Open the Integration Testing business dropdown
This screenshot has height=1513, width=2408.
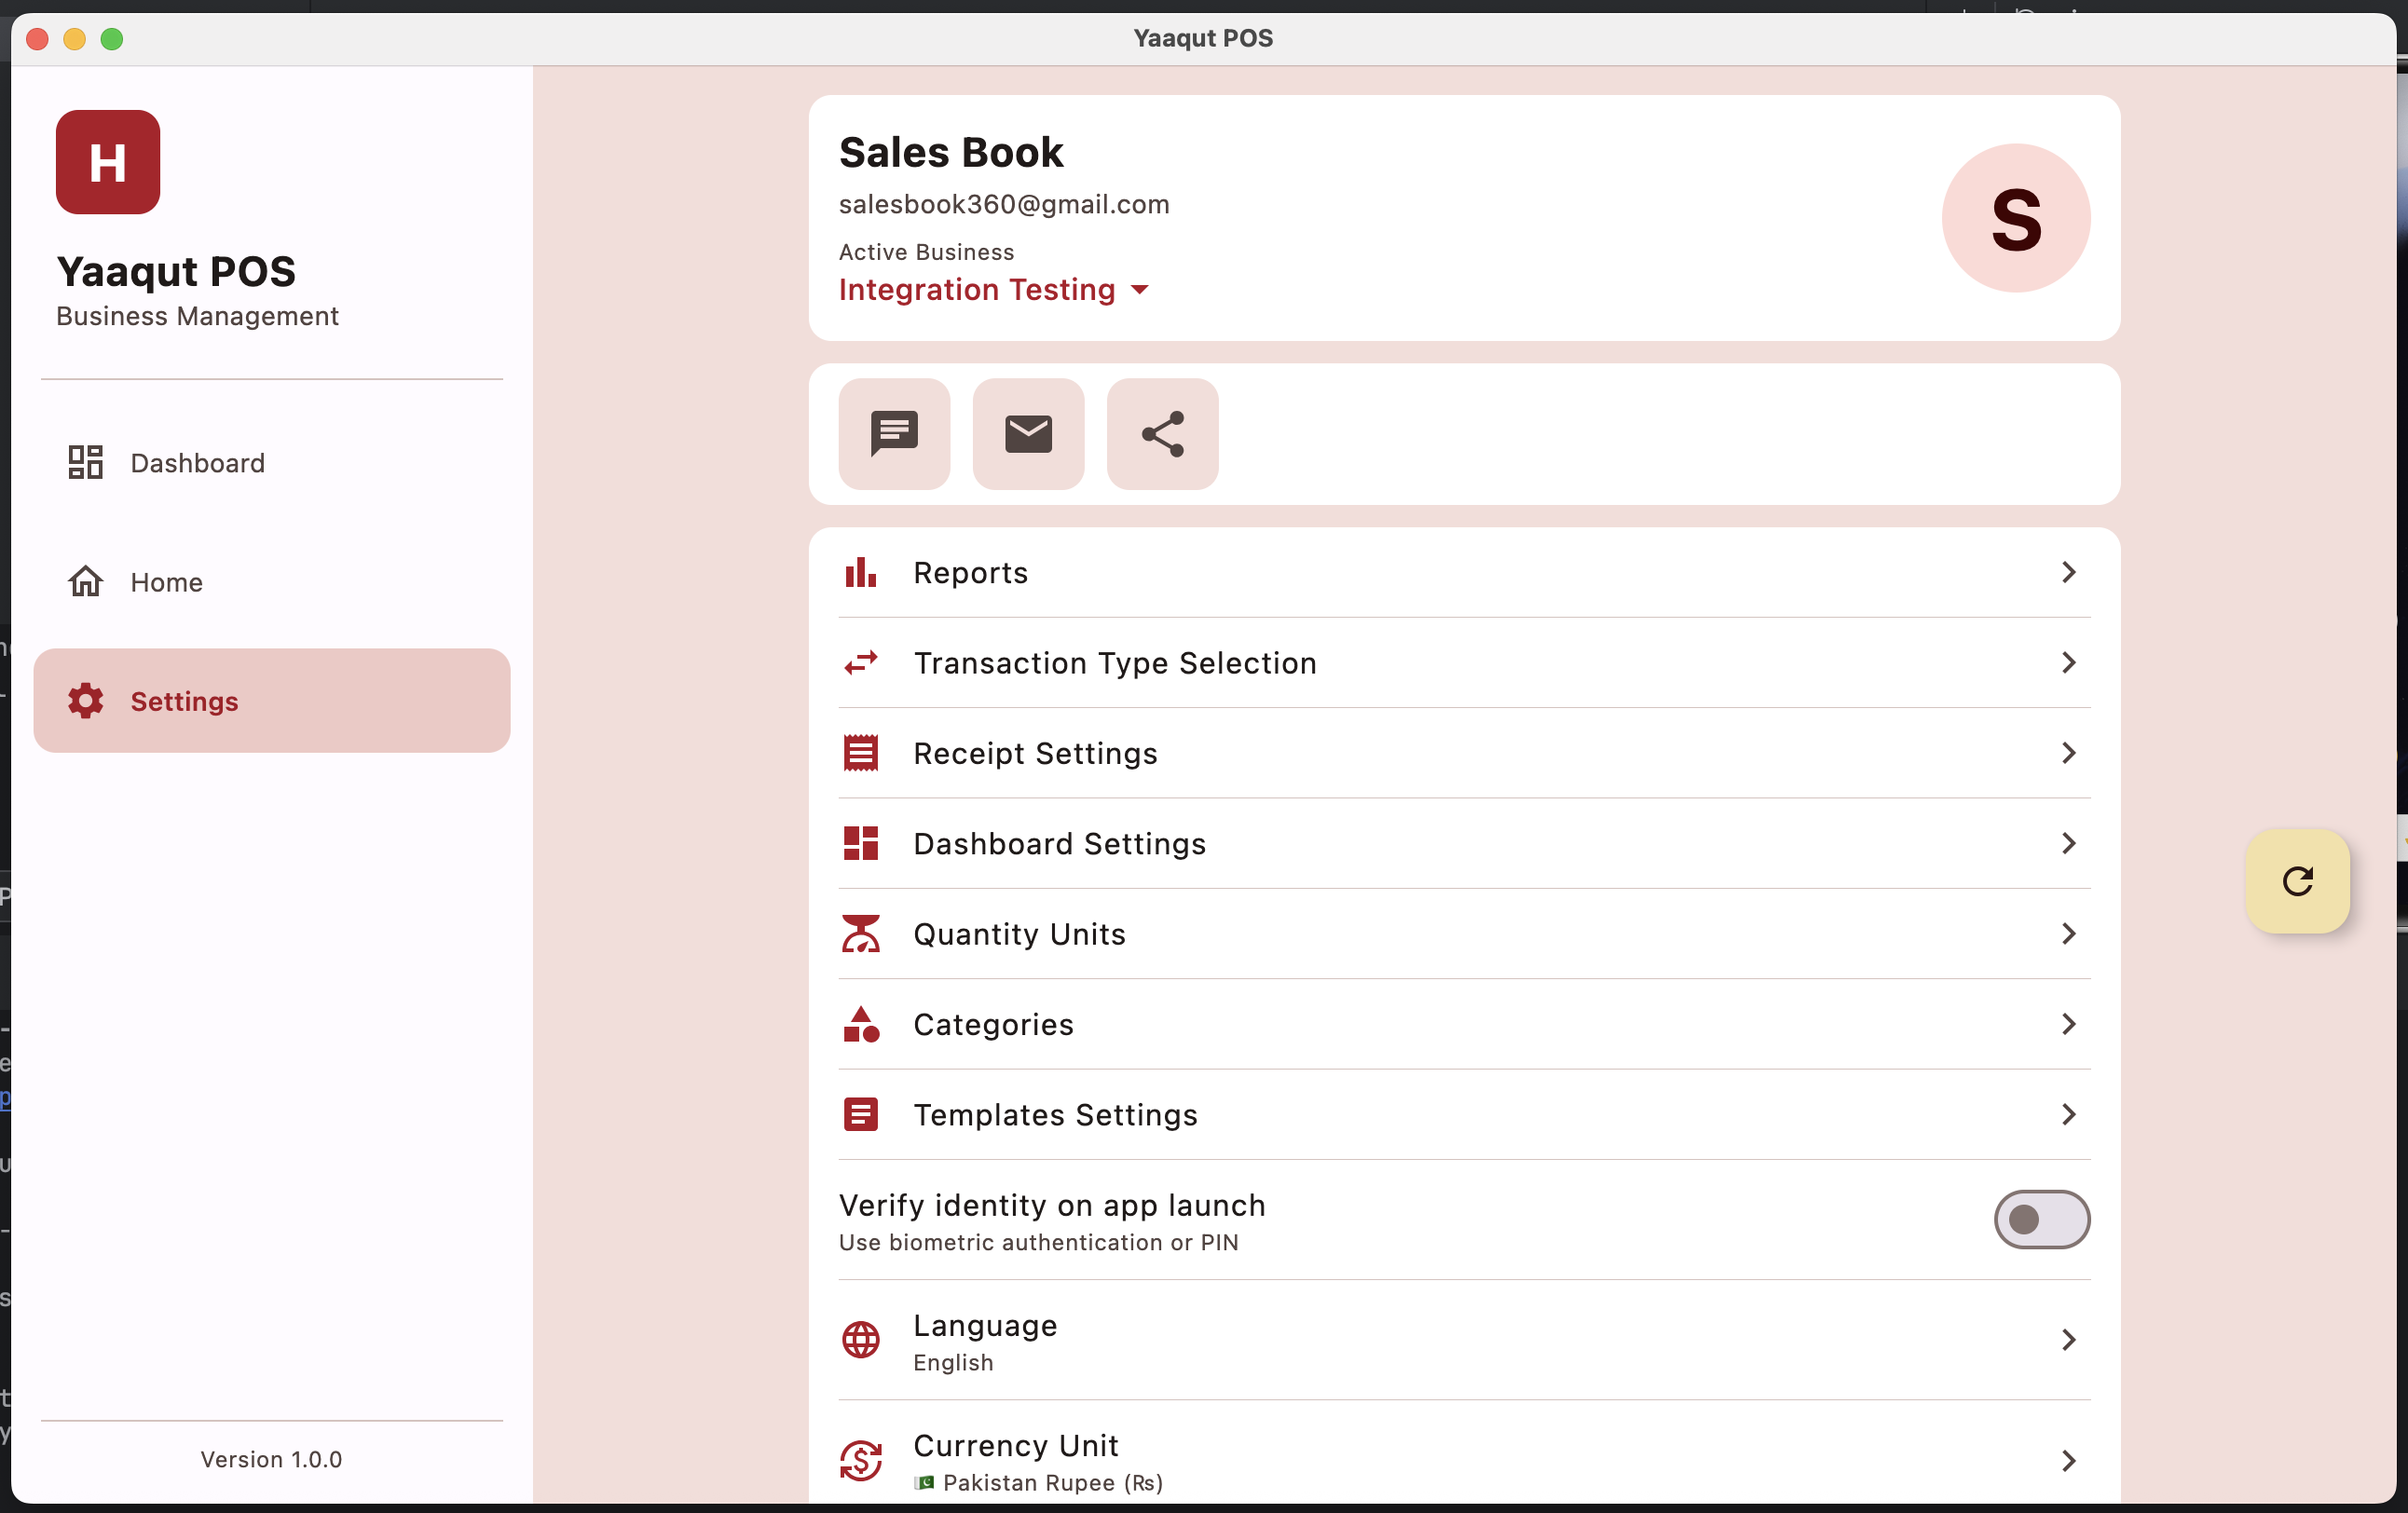993,290
